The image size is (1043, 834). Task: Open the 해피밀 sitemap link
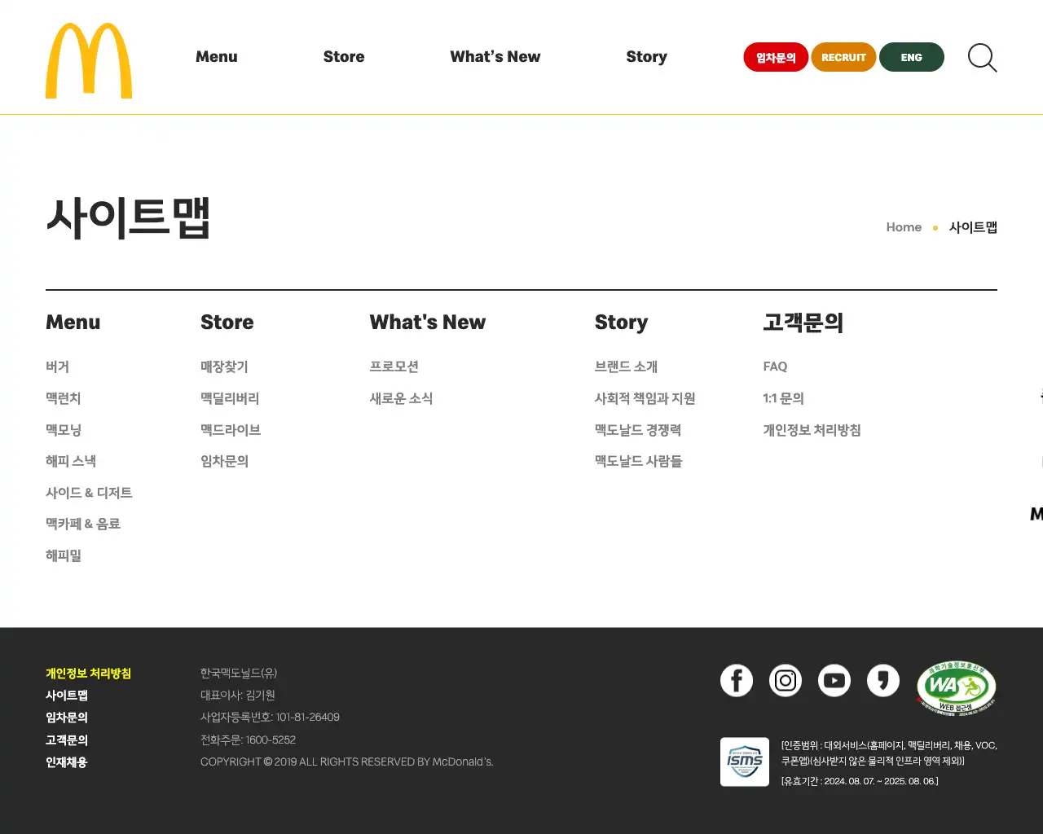[64, 555]
